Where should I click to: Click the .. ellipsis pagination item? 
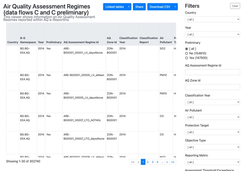pos(162,162)
